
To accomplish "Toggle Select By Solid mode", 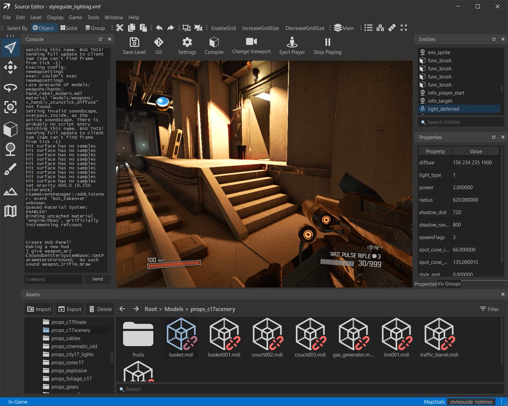I will point(69,28).
